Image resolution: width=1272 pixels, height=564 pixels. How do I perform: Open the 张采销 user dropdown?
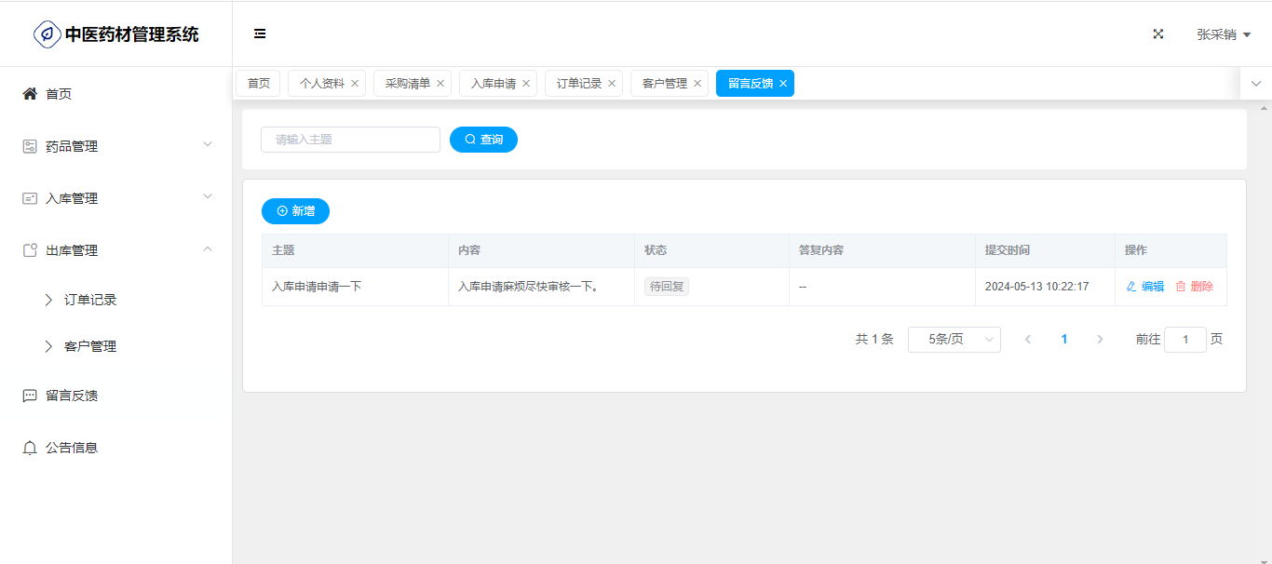(1223, 34)
